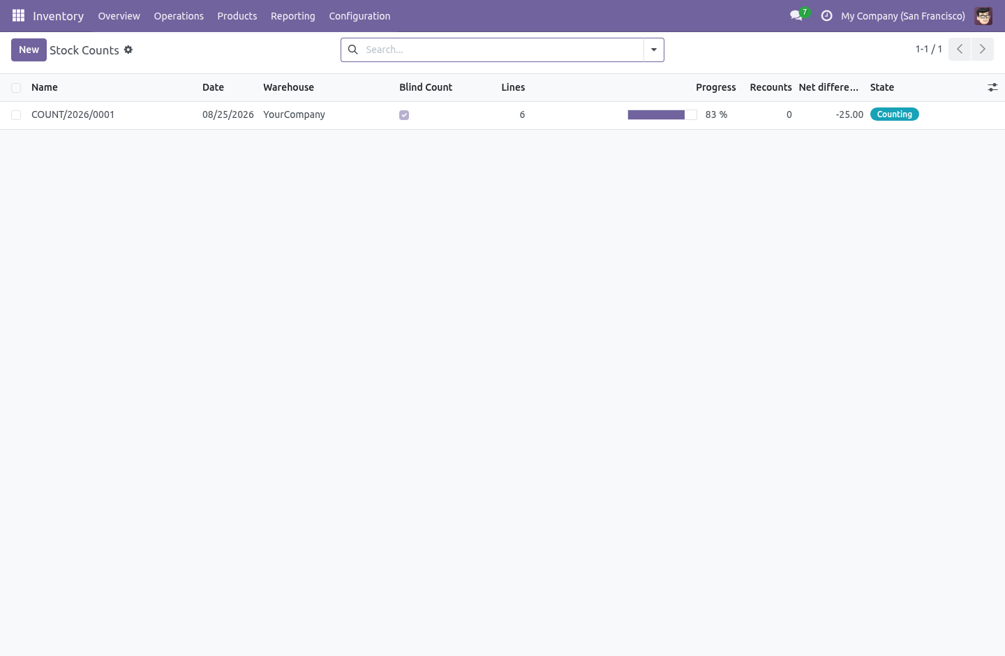Image resolution: width=1005 pixels, height=656 pixels.
Task: Click the 83% progress bar
Action: [662, 114]
